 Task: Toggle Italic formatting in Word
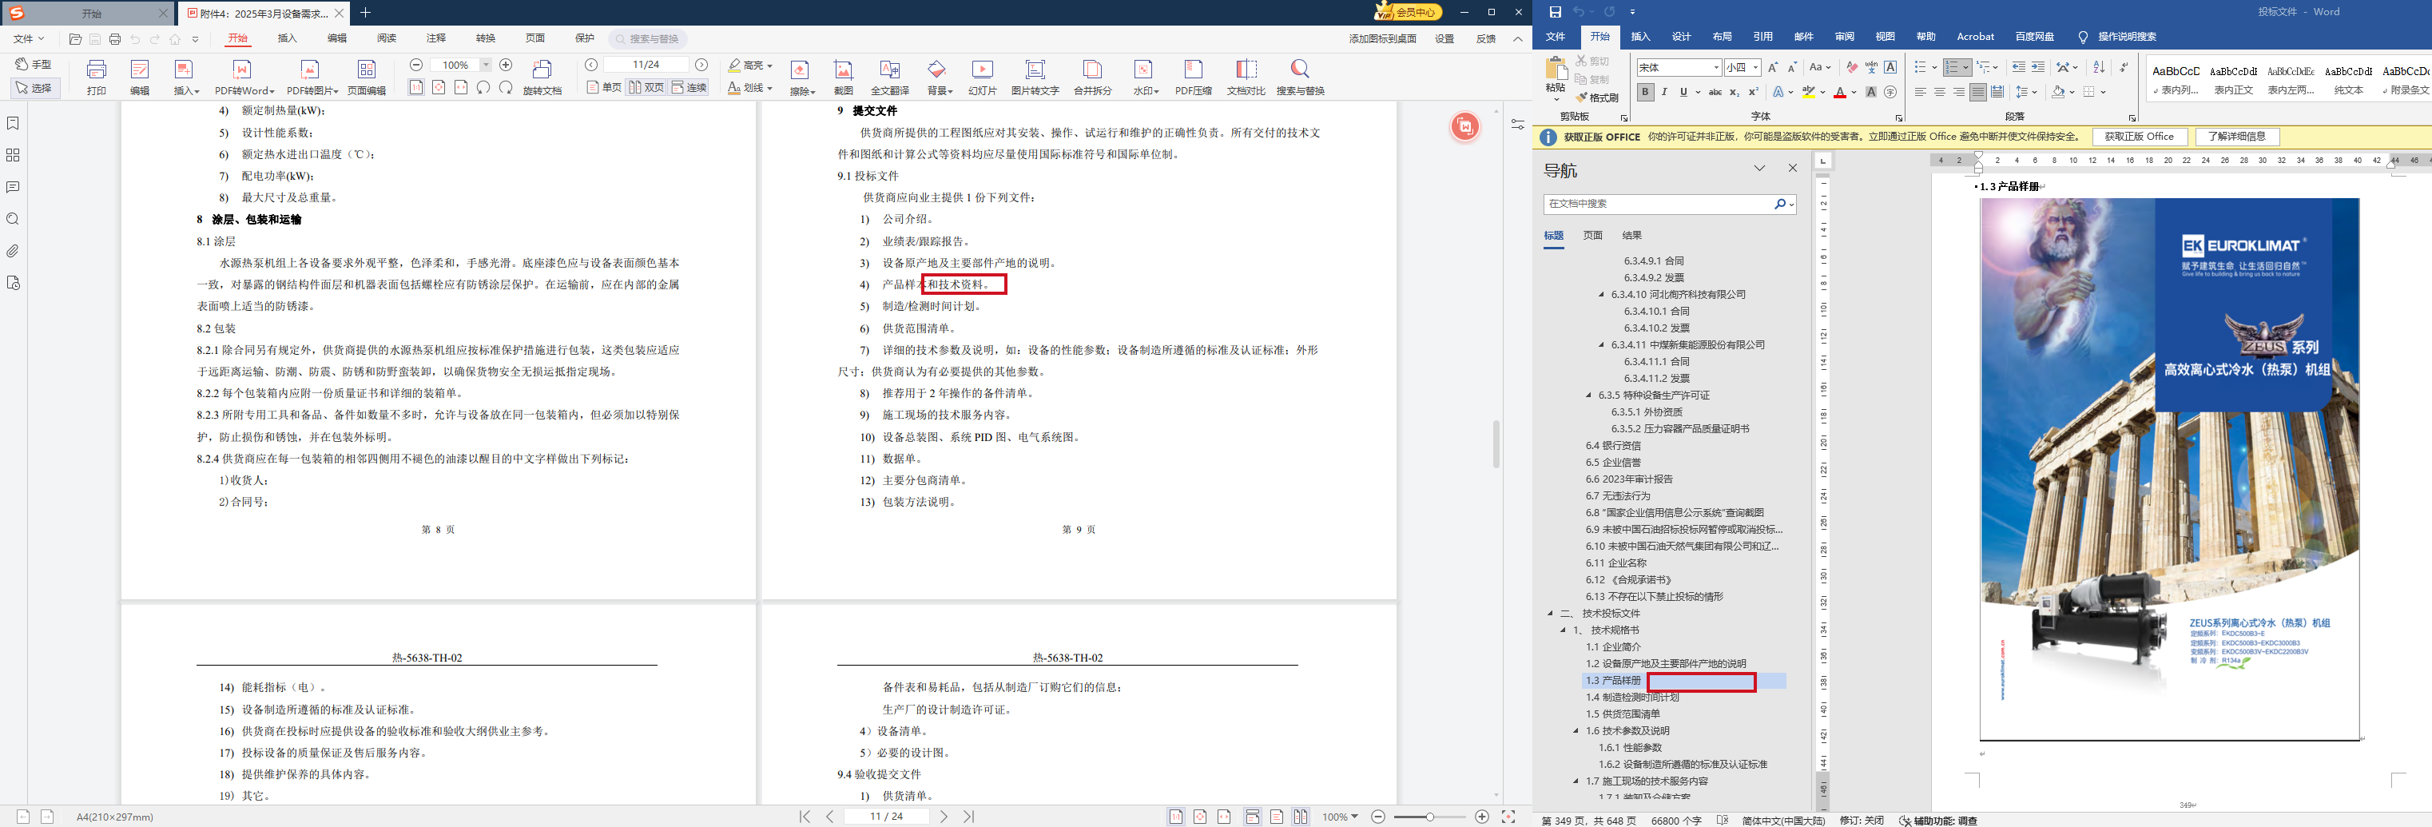pyautogui.click(x=1664, y=93)
